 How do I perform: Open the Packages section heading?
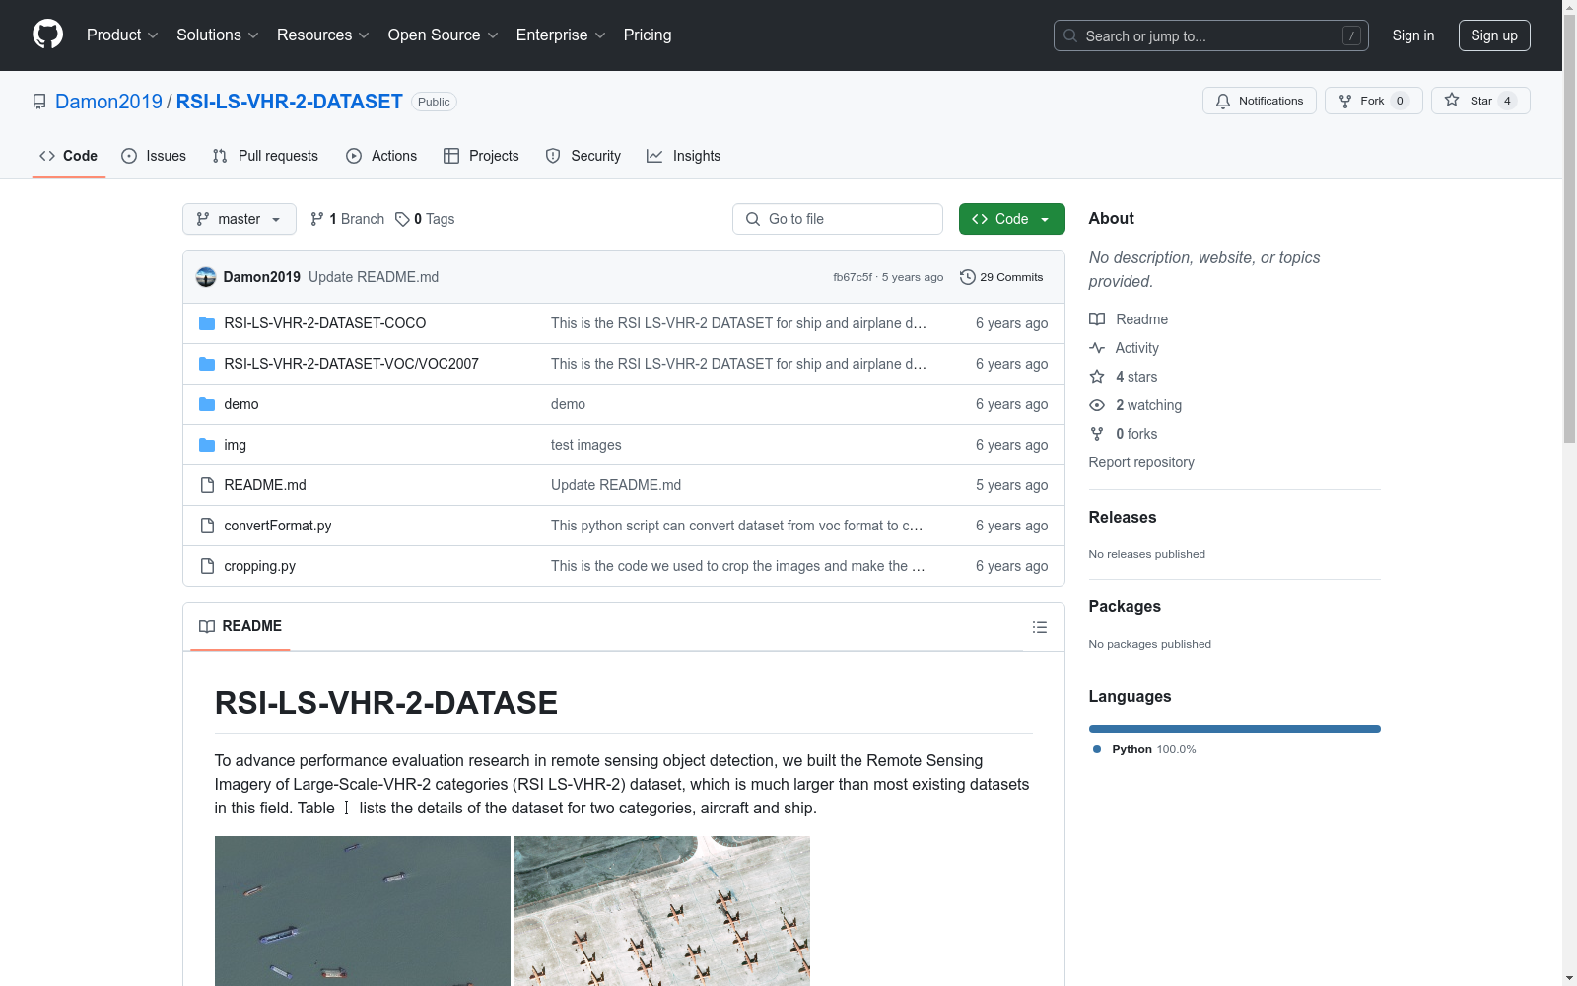click(1125, 606)
